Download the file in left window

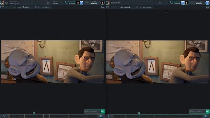[39, 7]
